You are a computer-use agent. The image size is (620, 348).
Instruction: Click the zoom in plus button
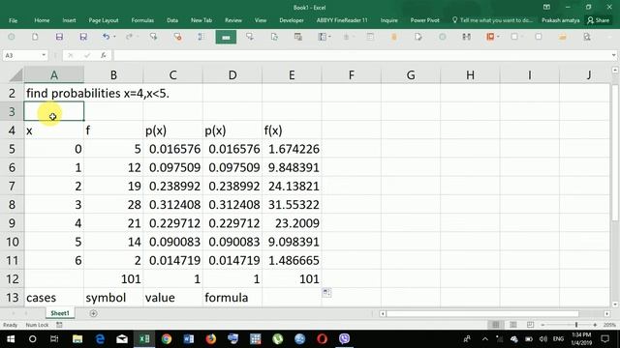click(x=595, y=325)
